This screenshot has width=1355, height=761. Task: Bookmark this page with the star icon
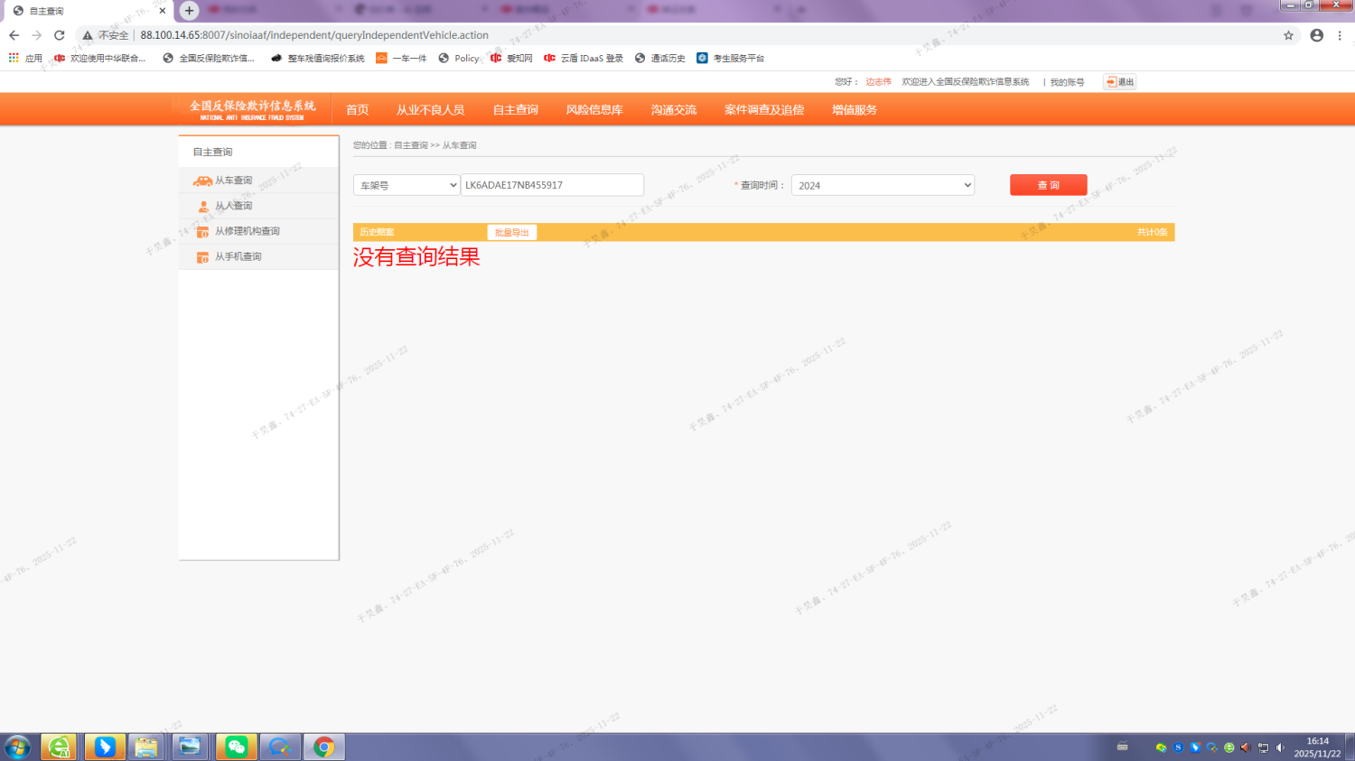(1288, 35)
